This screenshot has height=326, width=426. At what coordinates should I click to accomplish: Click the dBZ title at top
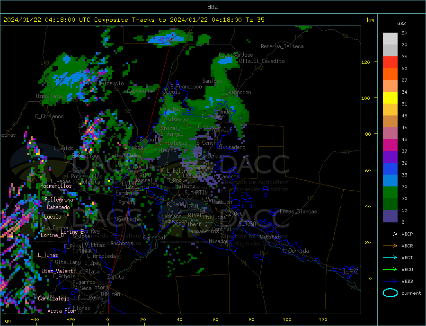point(213,8)
